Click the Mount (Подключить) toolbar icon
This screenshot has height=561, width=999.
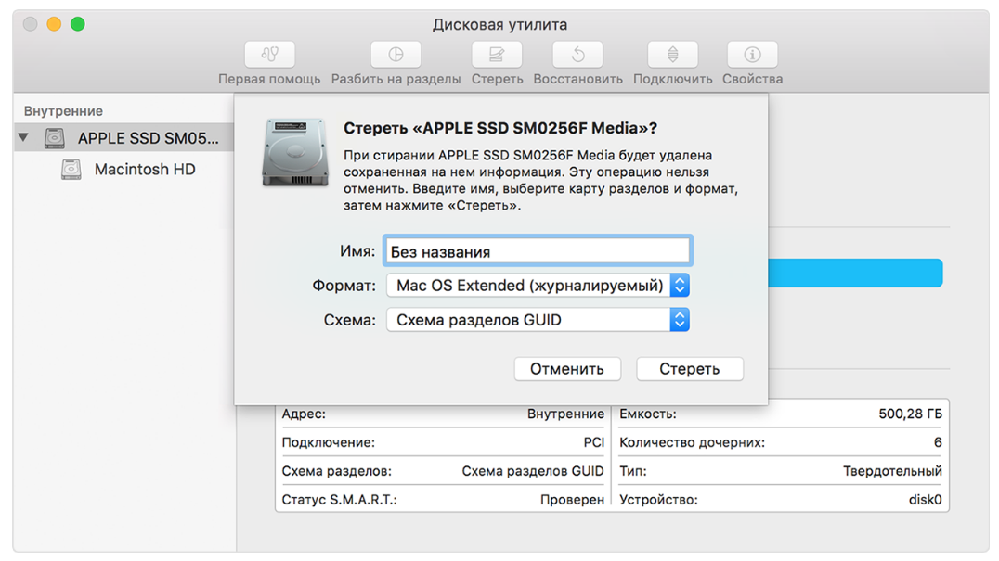(x=672, y=55)
